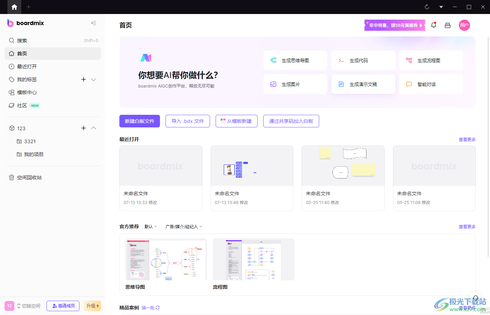Click 导入 .bdx 文件 button

tap(188, 121)
